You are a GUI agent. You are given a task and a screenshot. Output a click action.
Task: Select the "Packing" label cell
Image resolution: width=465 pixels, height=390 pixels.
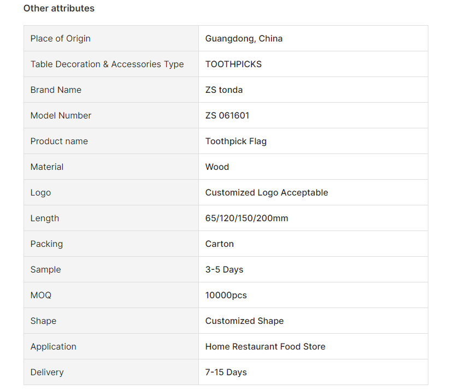(x=46, y=244)
